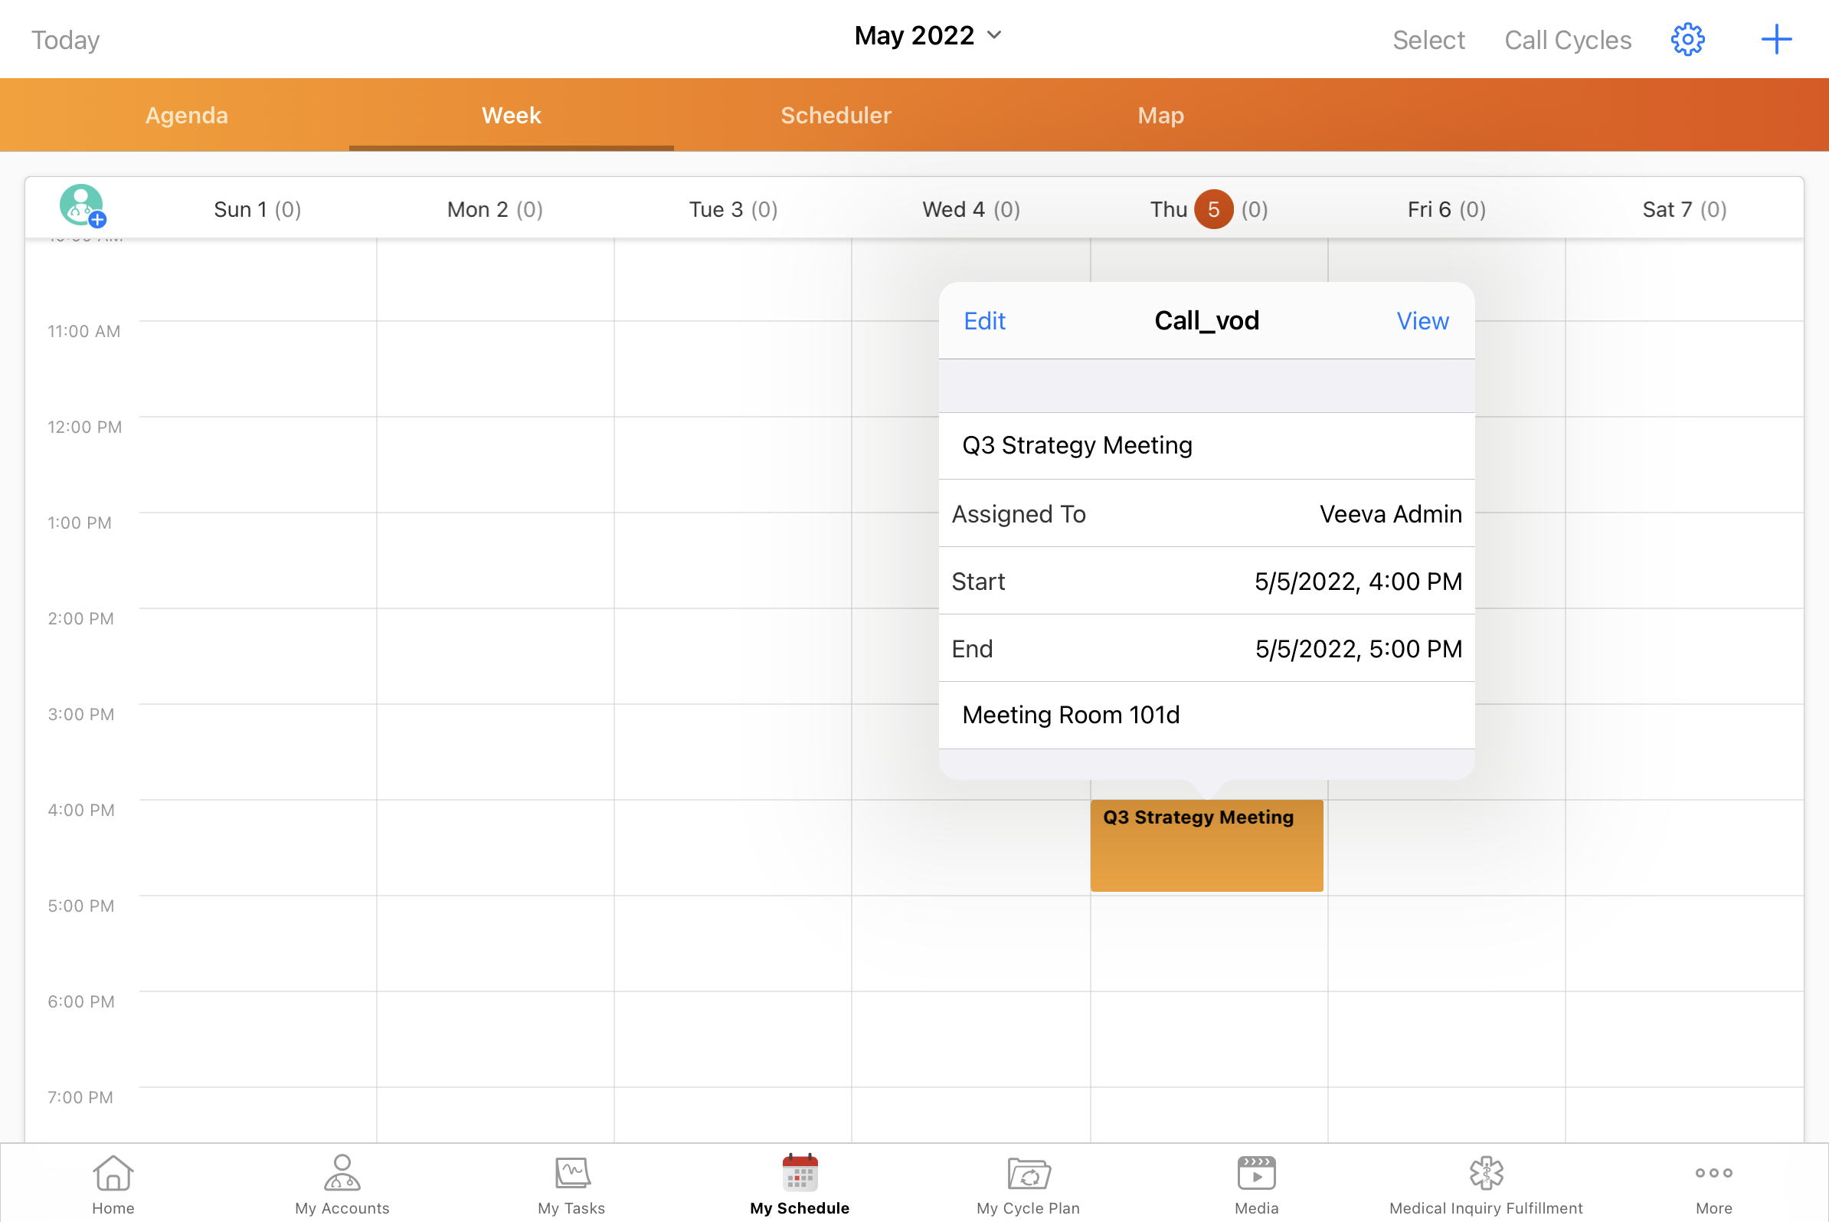Click Edit in the Call_vod popover
Screen dimensions: 1829x1222
coord(984,321)
